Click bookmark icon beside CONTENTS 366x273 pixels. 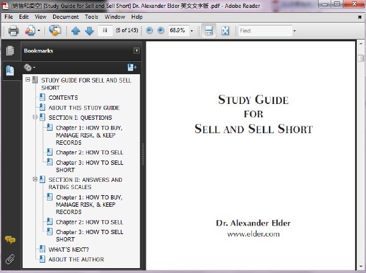tap(42, 97)
